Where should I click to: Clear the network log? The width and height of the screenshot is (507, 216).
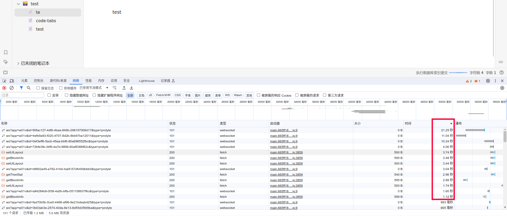click(x=12, y=88)
